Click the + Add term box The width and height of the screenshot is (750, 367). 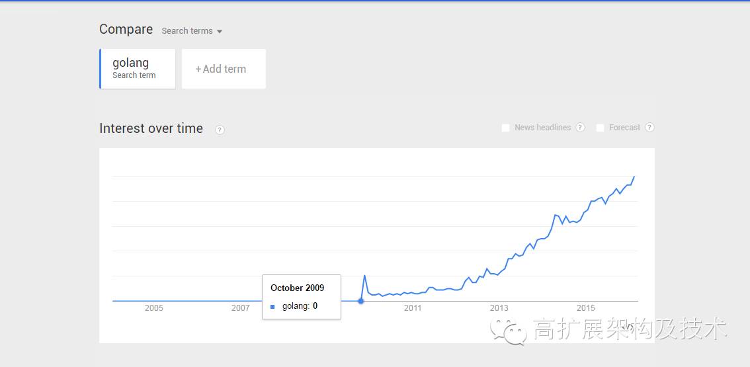[x=224, y=68]
